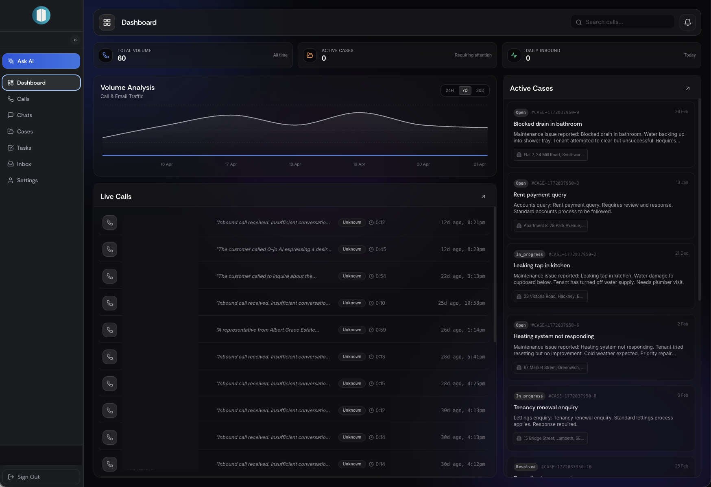Go to the Dashboard sidebar item
The image size is (711, 487).
41,83
